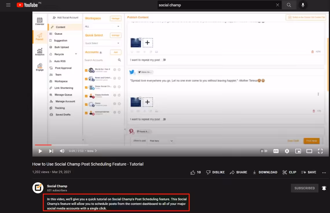Play the video
This screenshot has height=213, width=330.
(x=40, y=151)
